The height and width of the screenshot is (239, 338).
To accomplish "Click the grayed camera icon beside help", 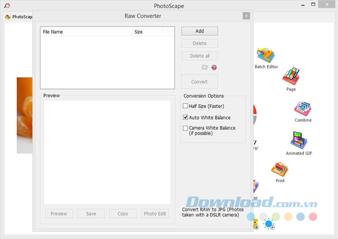I will tap(204, 67).
